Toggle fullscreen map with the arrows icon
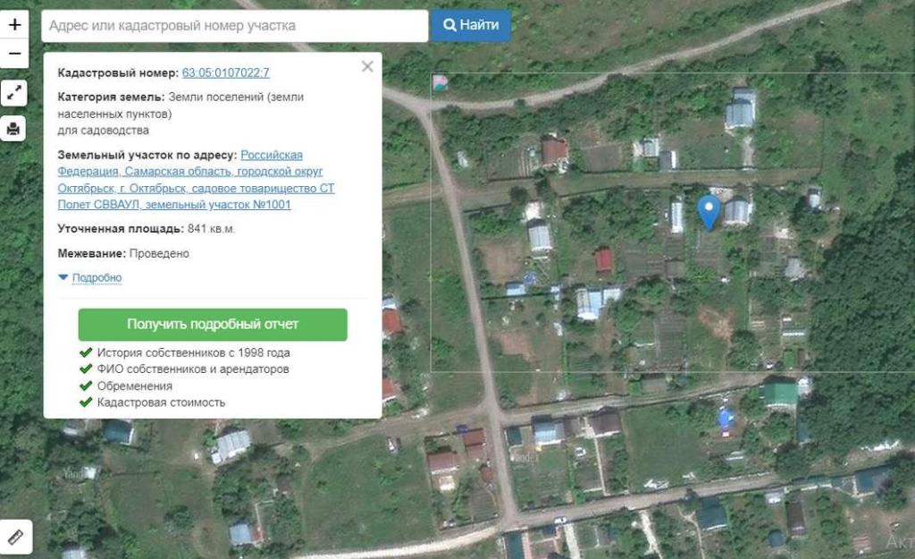Screen dimensions: 915x559 [14, 92]
